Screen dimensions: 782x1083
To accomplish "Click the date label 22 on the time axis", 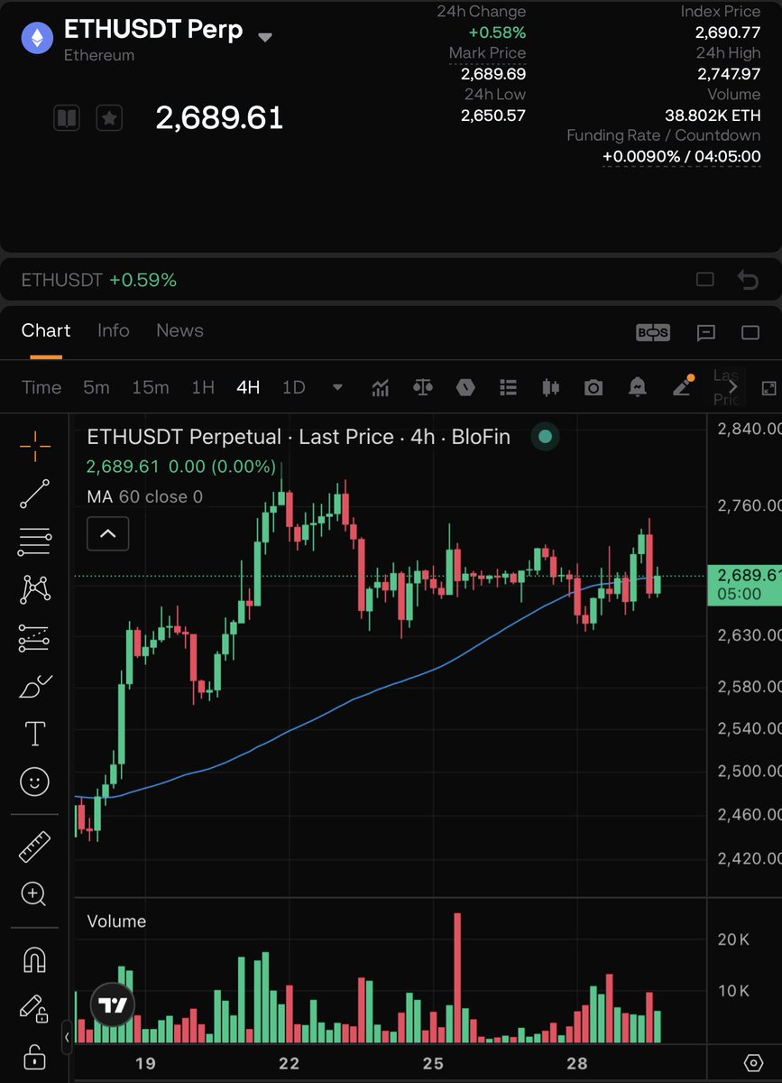I will [290, 1062].
